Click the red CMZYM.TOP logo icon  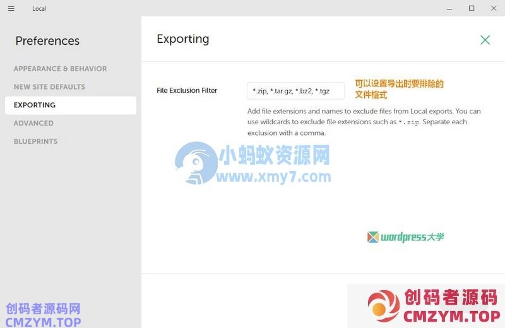[x=384, y=305]
